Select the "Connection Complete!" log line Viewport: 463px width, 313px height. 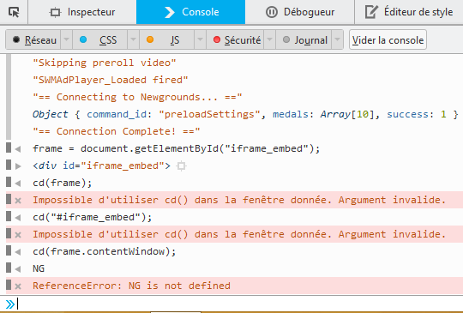[x=117, y=131]
